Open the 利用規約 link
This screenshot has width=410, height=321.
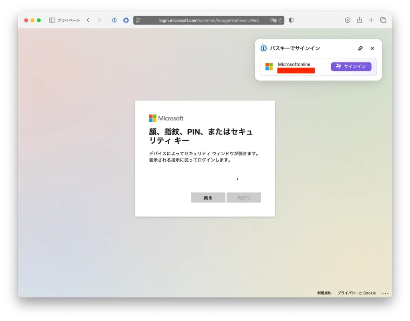coord(324,293)
